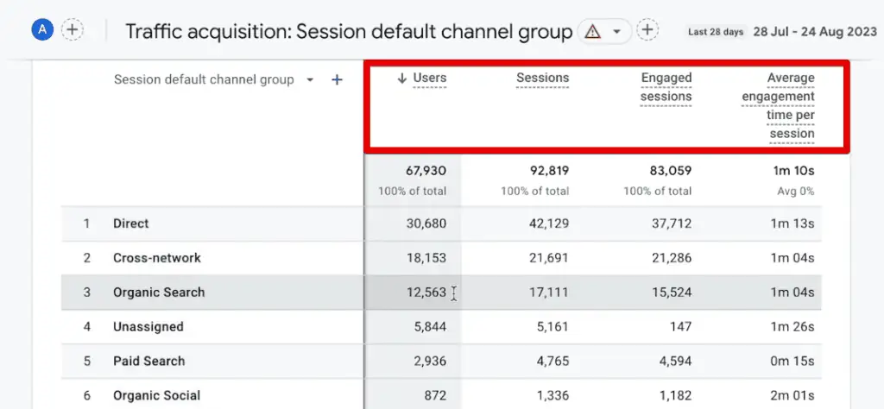The width and height of the screenshot is (884, 409).
Task: Add a filter with the plus after title
Action: [647, 30]
